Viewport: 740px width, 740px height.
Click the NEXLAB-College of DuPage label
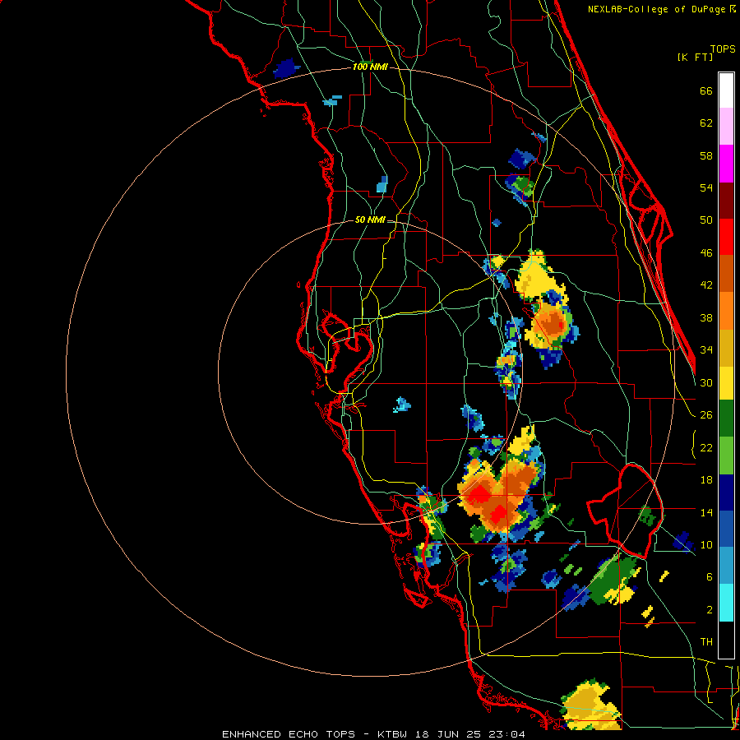656,9
